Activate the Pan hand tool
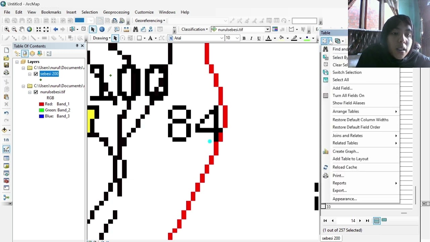The width and height of the screenshot is (430, 242). [x=21, y=29]
